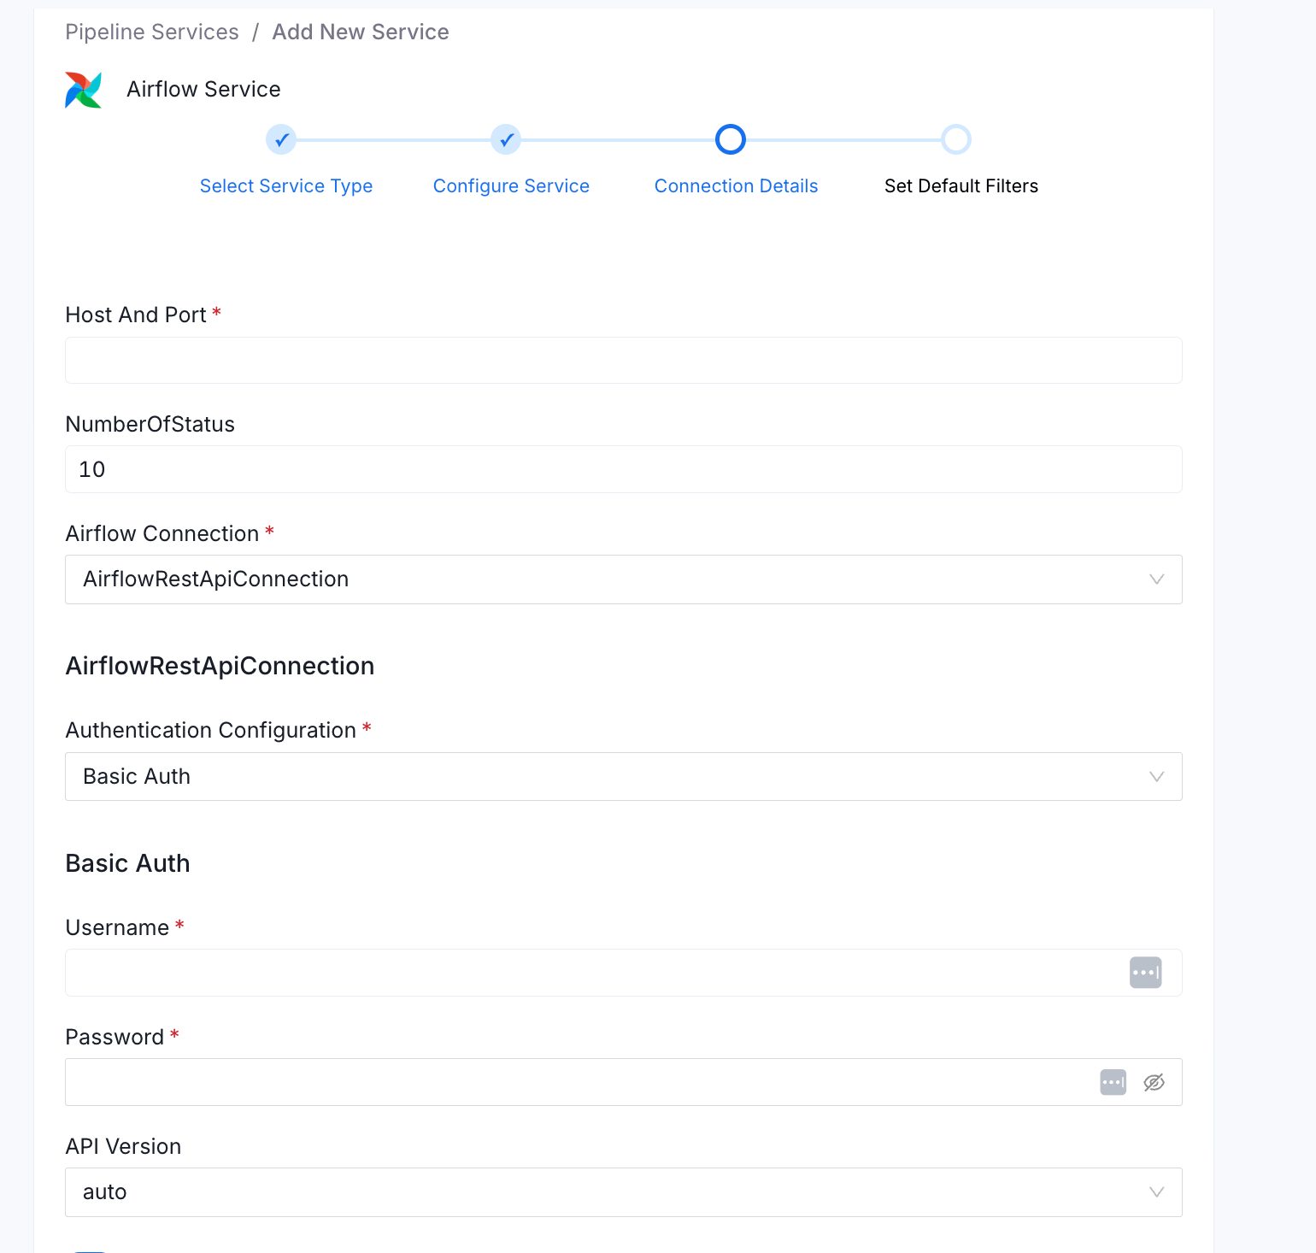
Task: Click the Select Service Type checkmark step circle
Action: click(x=281, y=139)
